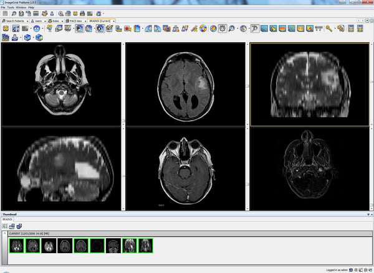The width and height of the screenshot is (374, 273).
Task: Open the Tools menu
Action: click(11, 7)
